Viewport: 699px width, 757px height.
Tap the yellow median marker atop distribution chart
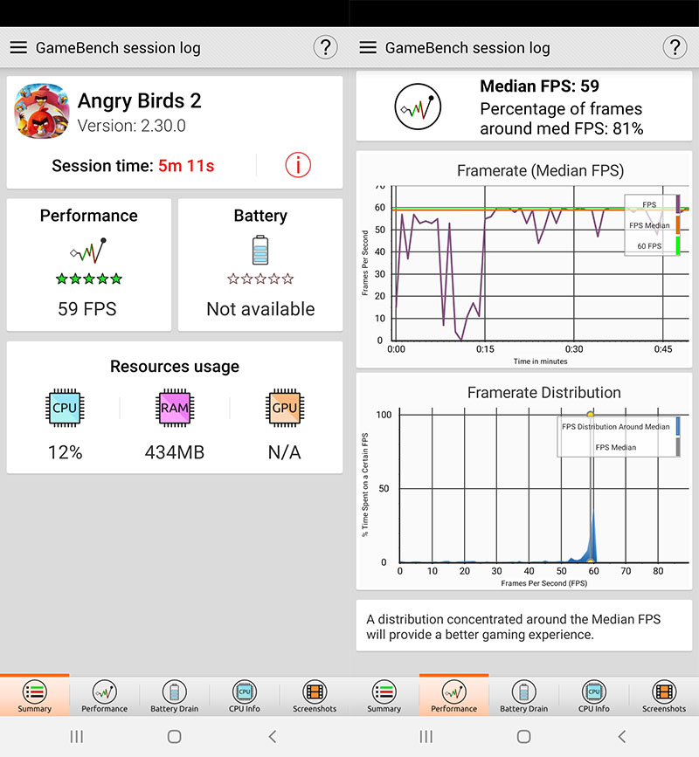click(x=590, y=414)
